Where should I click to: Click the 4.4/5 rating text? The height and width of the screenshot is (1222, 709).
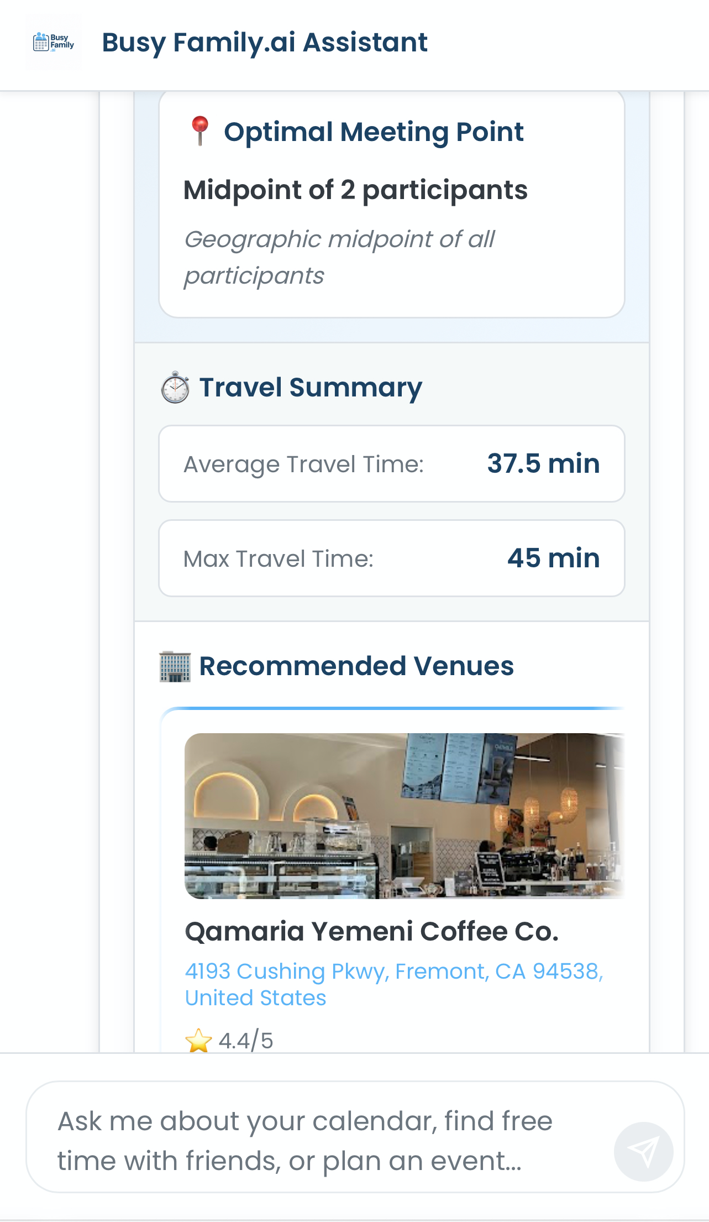(x=246, y=1041)
